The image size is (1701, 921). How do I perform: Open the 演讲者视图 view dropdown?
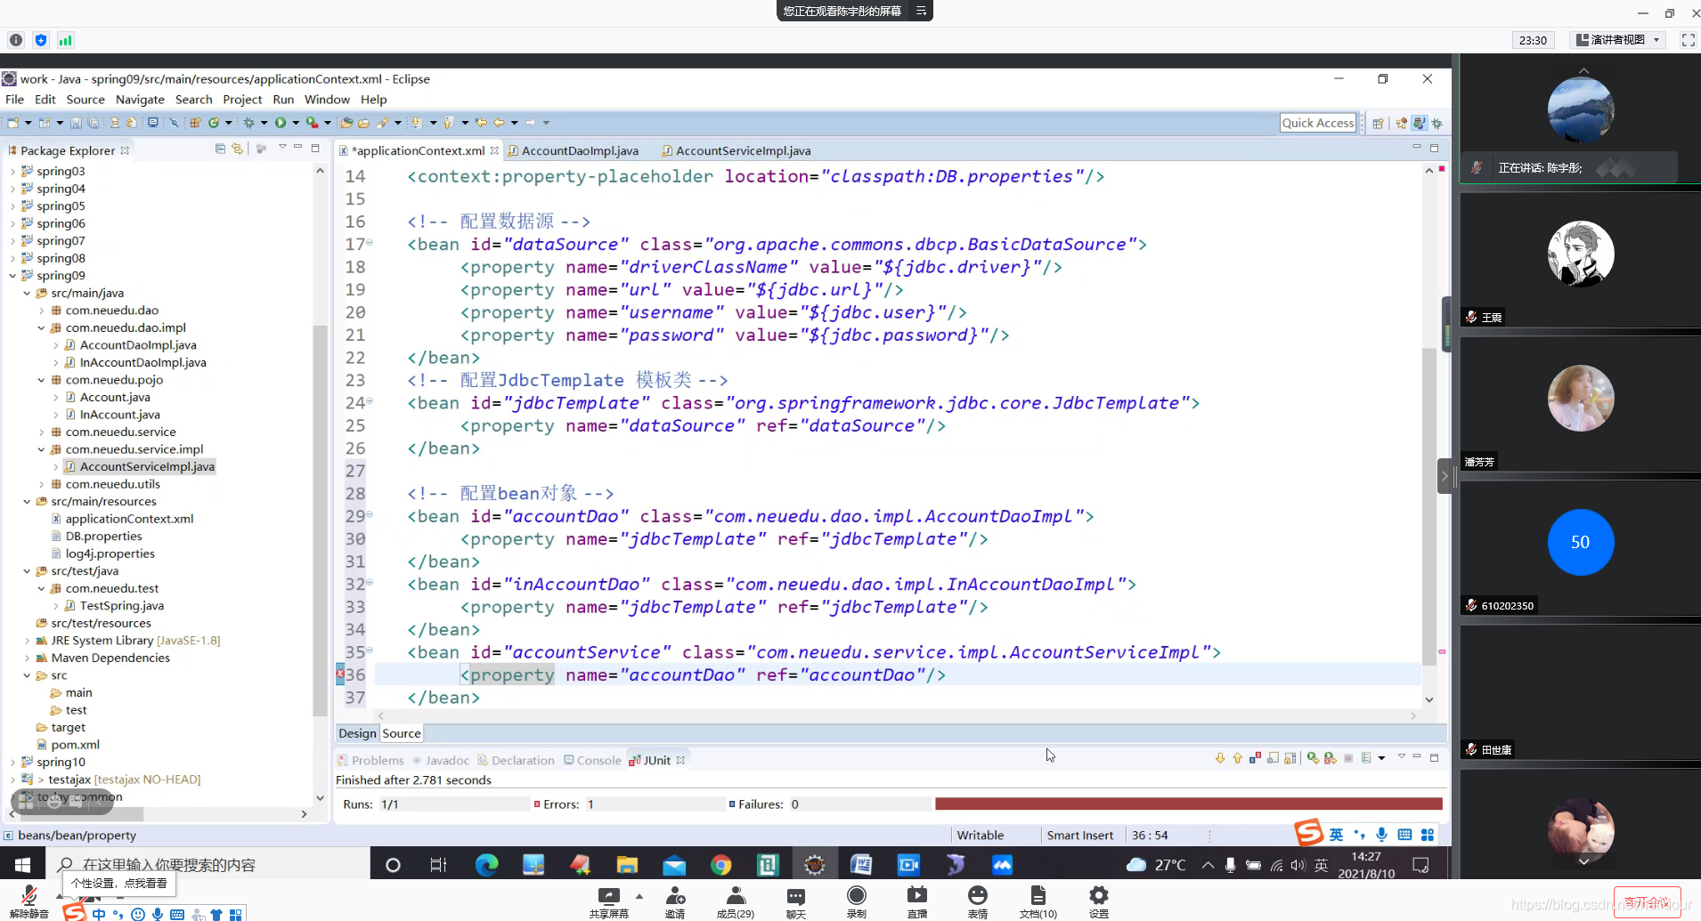(x=1618, y=40)
